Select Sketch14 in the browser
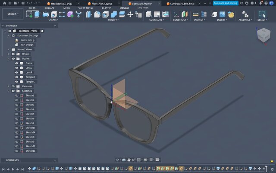This screenshot has width=276, height=173. pos(30,132)
